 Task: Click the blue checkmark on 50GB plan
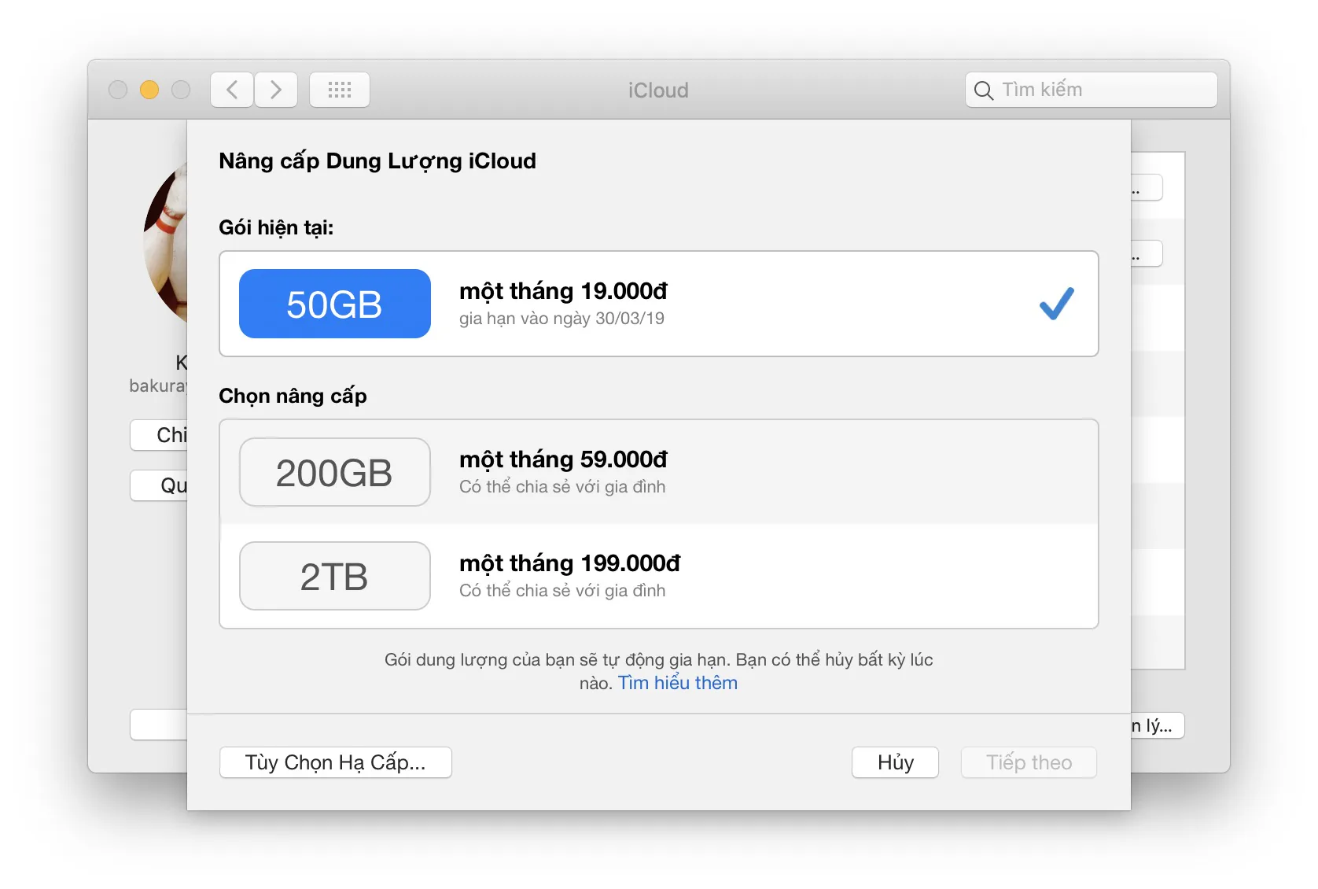[x=1056, y=304]
